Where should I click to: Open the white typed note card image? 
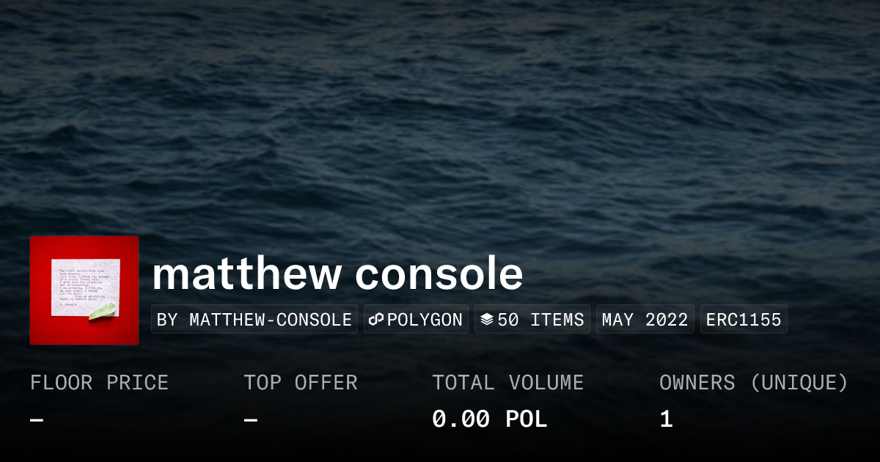click(84, 285)
